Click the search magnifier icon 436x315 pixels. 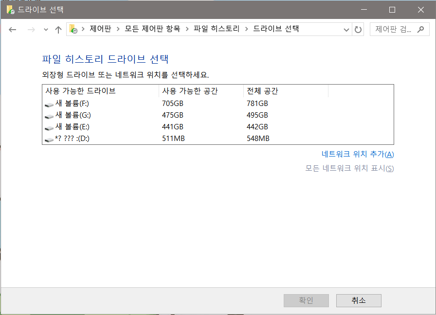(421, 29)
